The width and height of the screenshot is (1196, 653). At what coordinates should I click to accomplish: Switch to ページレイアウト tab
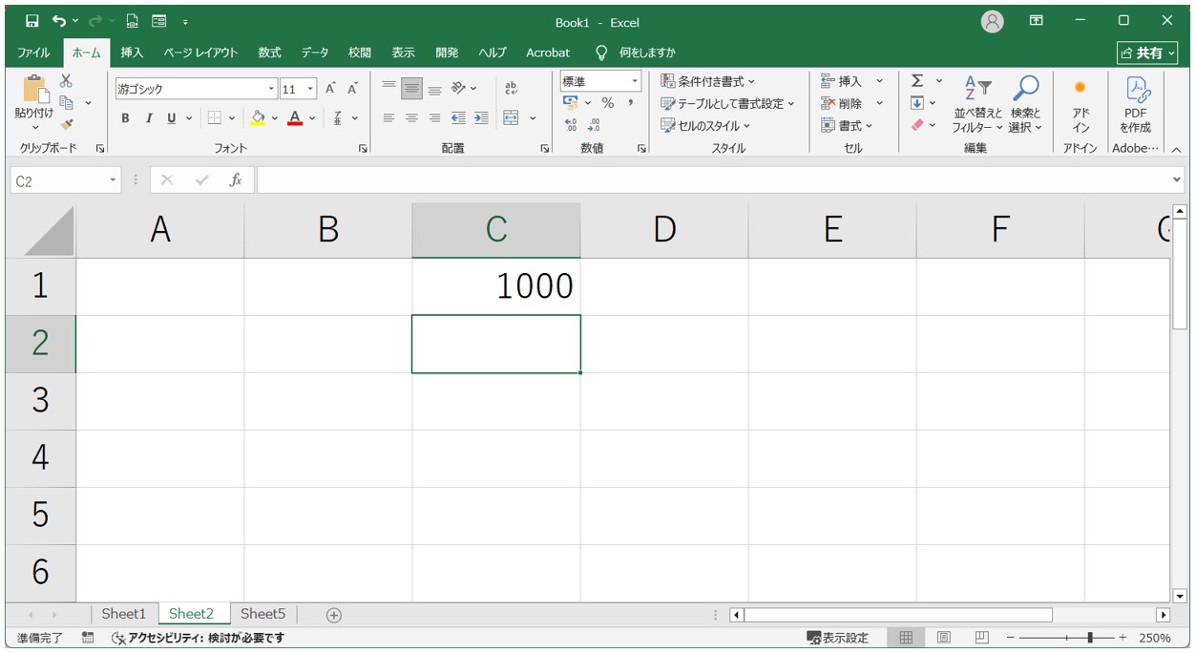tap(200, 53)
